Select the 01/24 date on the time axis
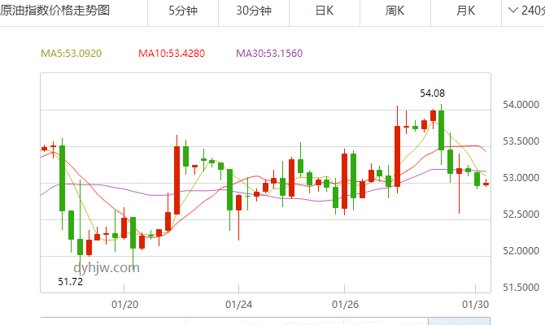Image resolution: width=545 pixels, height=325 pixels. pos(238,305)
